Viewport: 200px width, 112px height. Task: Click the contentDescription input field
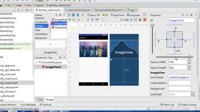(180, 83)
